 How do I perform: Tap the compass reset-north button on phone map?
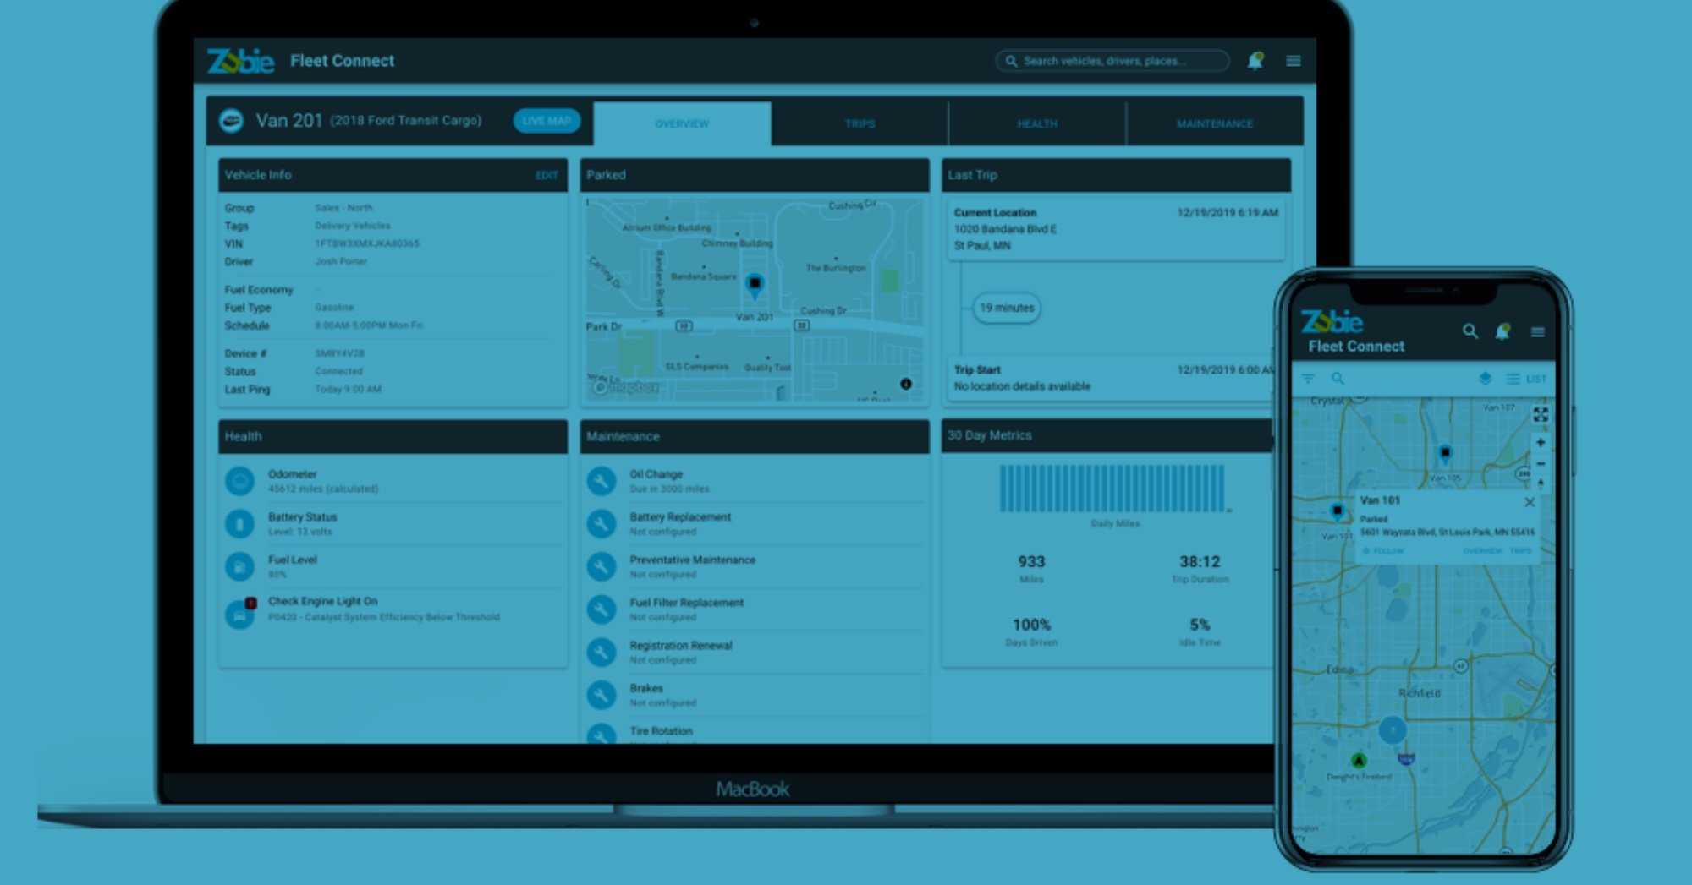click(1541, 483)
